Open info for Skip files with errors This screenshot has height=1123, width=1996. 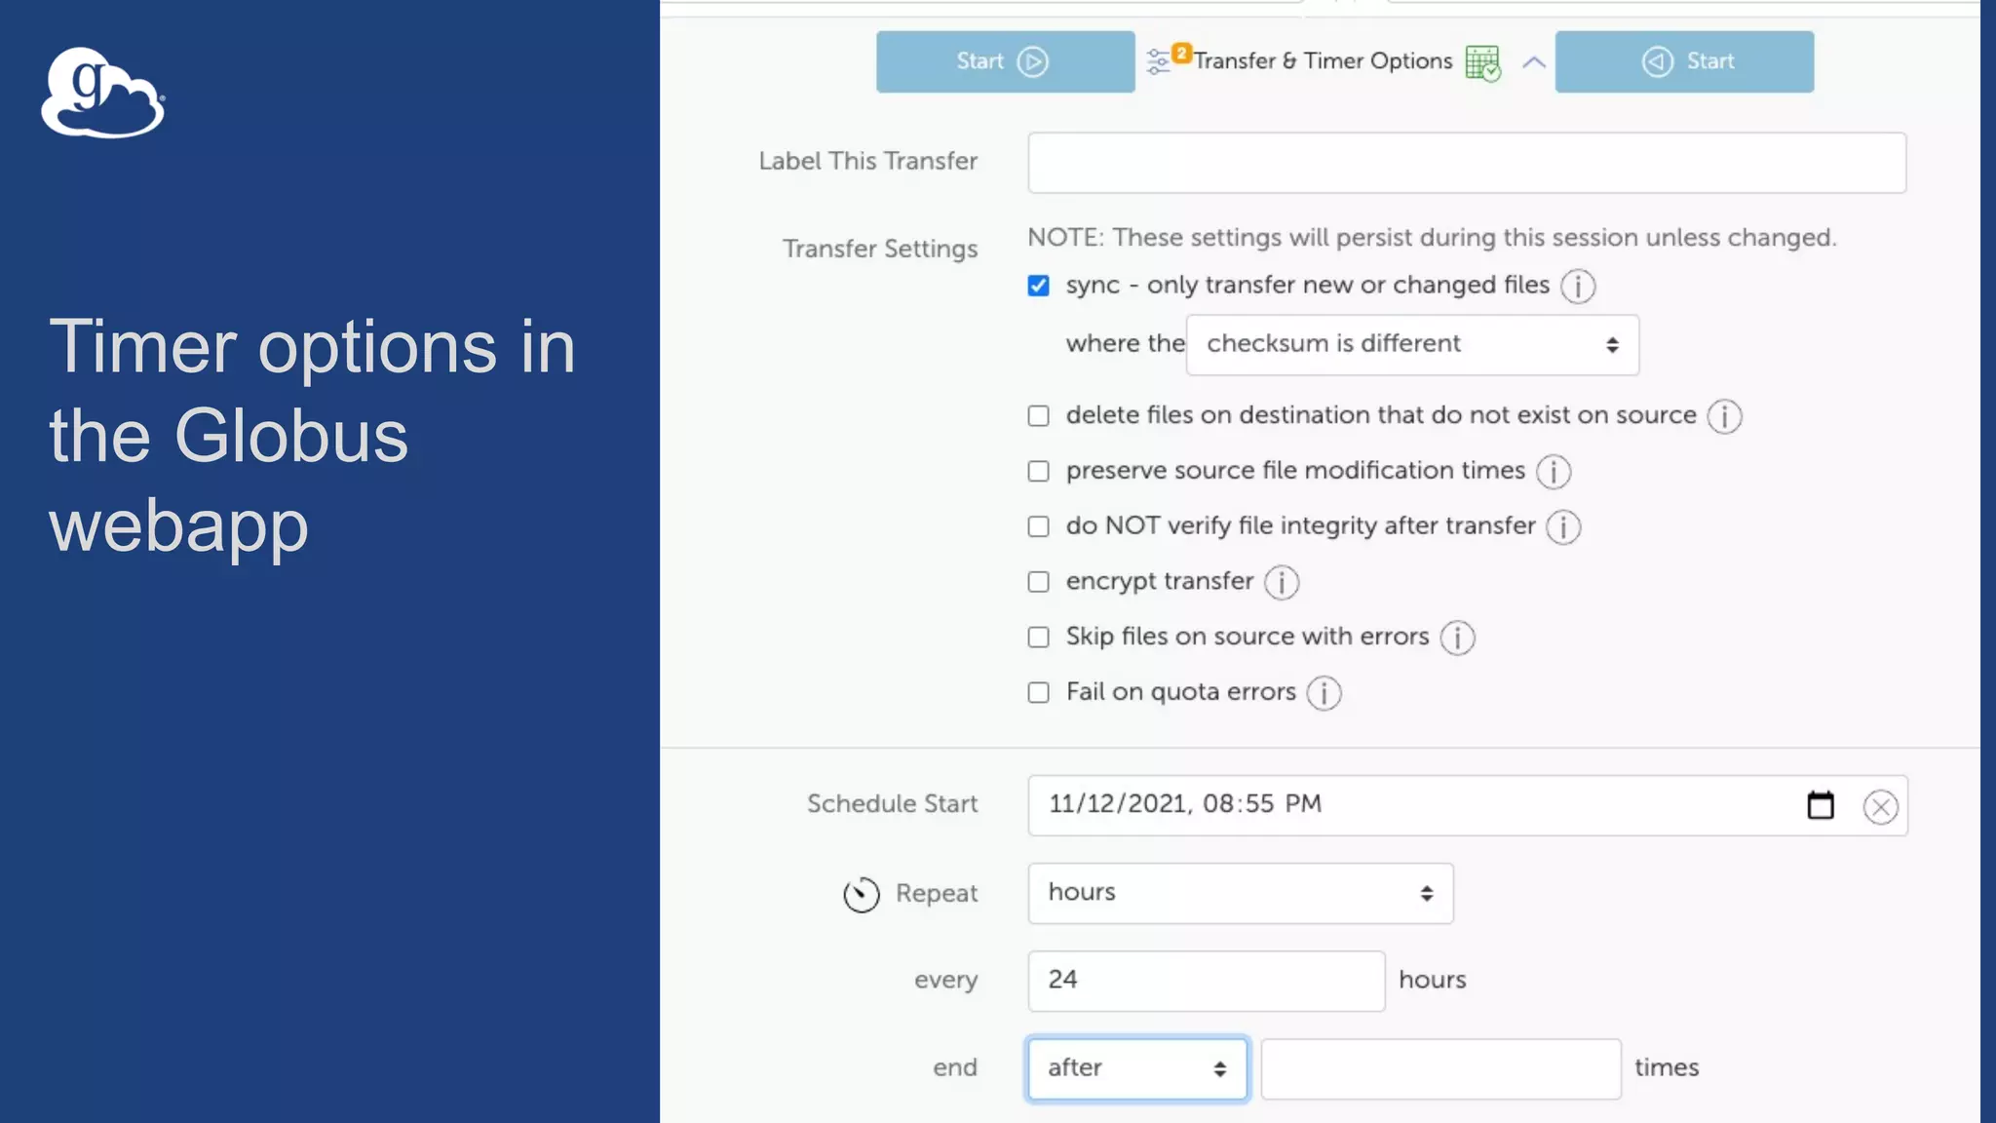[x=1457, y=639]
